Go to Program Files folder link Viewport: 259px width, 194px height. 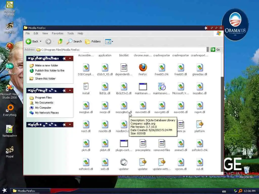tap(43, 98)
